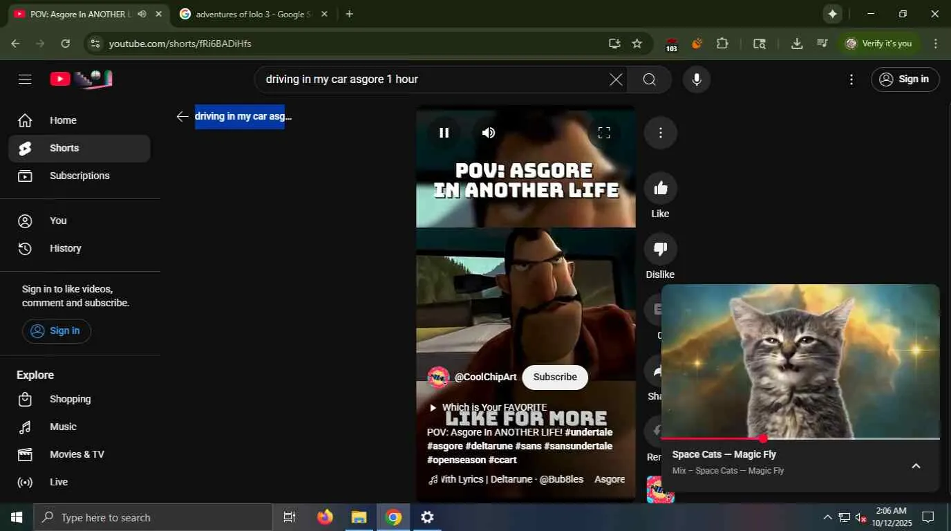
Task: Open the You section
Action: point(79,221)
